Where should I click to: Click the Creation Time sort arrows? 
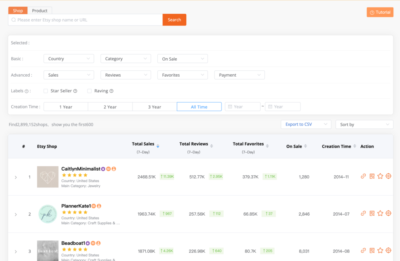point(355,146)
